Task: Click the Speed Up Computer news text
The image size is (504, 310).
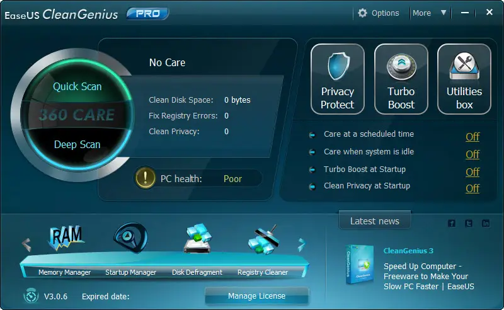Action: tap(429, 276)
